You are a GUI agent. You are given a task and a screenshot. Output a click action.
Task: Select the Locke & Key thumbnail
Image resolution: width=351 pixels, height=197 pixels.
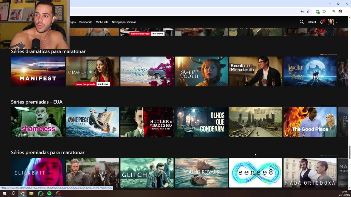310,71
